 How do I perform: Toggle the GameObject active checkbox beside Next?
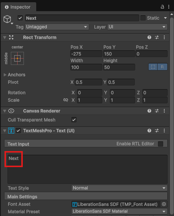(x=20, y=18)
